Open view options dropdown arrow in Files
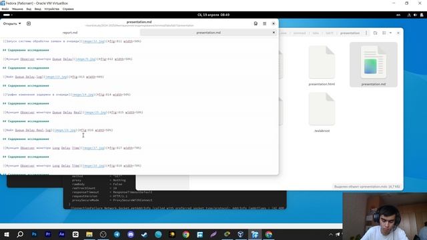 pyautogui.click(x=390, y=33)
